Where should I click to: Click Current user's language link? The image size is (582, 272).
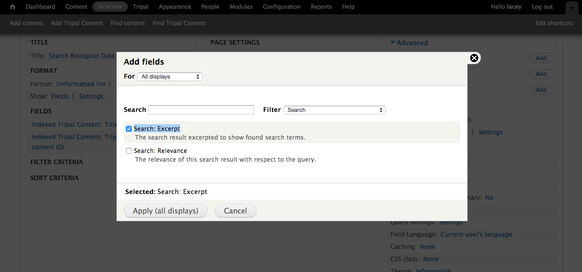pos(476,234)
